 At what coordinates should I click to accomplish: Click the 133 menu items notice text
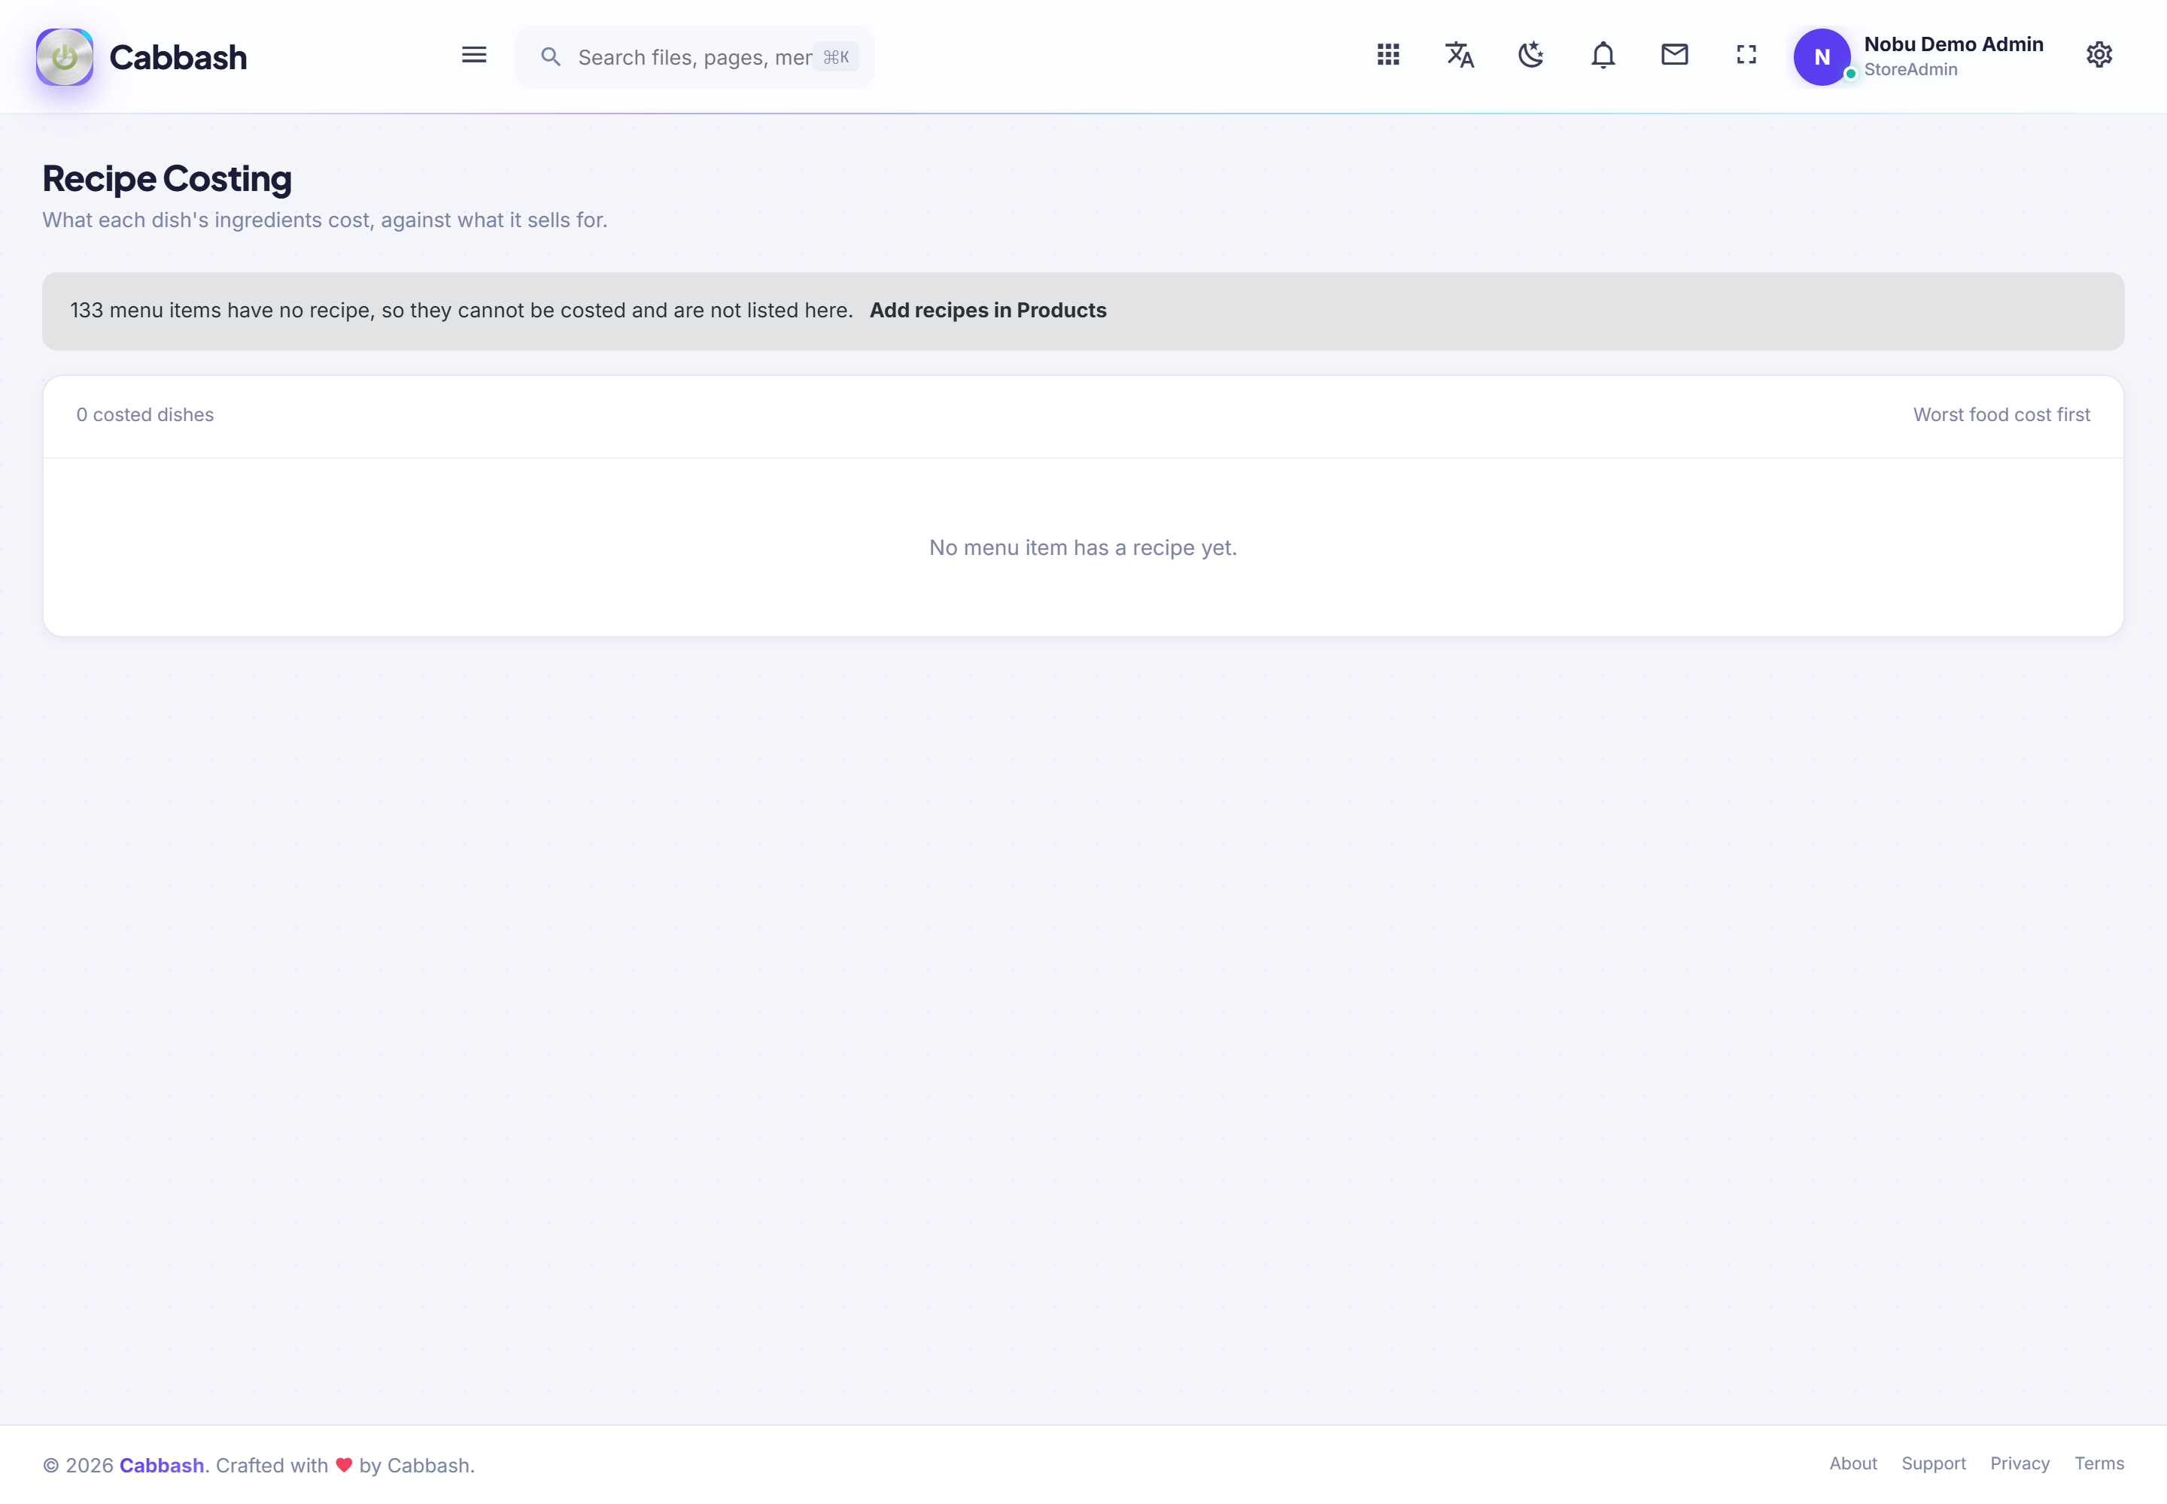(x=461, y=310)
